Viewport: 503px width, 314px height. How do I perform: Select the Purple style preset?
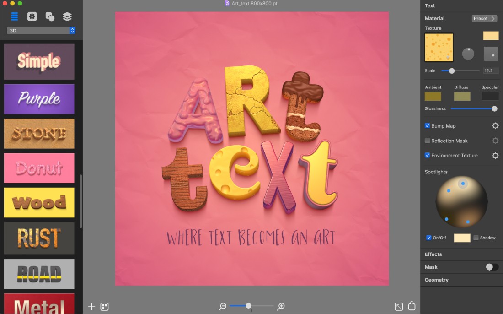click(39, 99)
